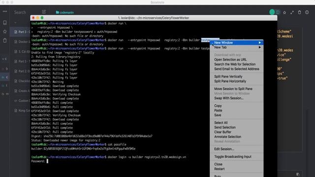
Task: Select the 'Custom' snippet note in Boostnote list
Action: click(20, 101)
